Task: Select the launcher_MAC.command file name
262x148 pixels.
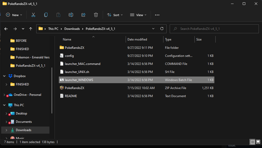Action: click(x=83, y=64)
